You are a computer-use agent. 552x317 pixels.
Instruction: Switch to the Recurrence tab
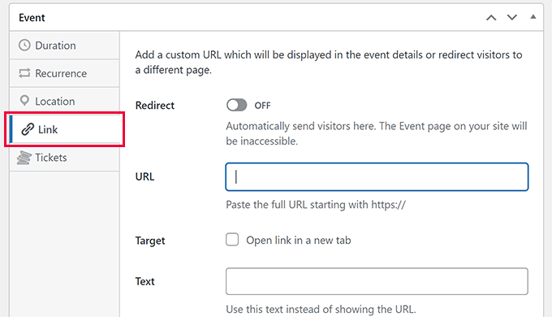point(64,73)
